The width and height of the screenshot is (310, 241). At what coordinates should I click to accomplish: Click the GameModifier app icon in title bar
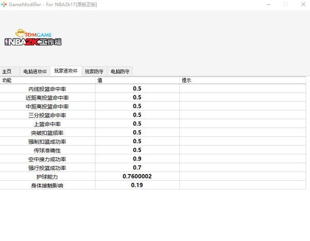click(4, 4)
